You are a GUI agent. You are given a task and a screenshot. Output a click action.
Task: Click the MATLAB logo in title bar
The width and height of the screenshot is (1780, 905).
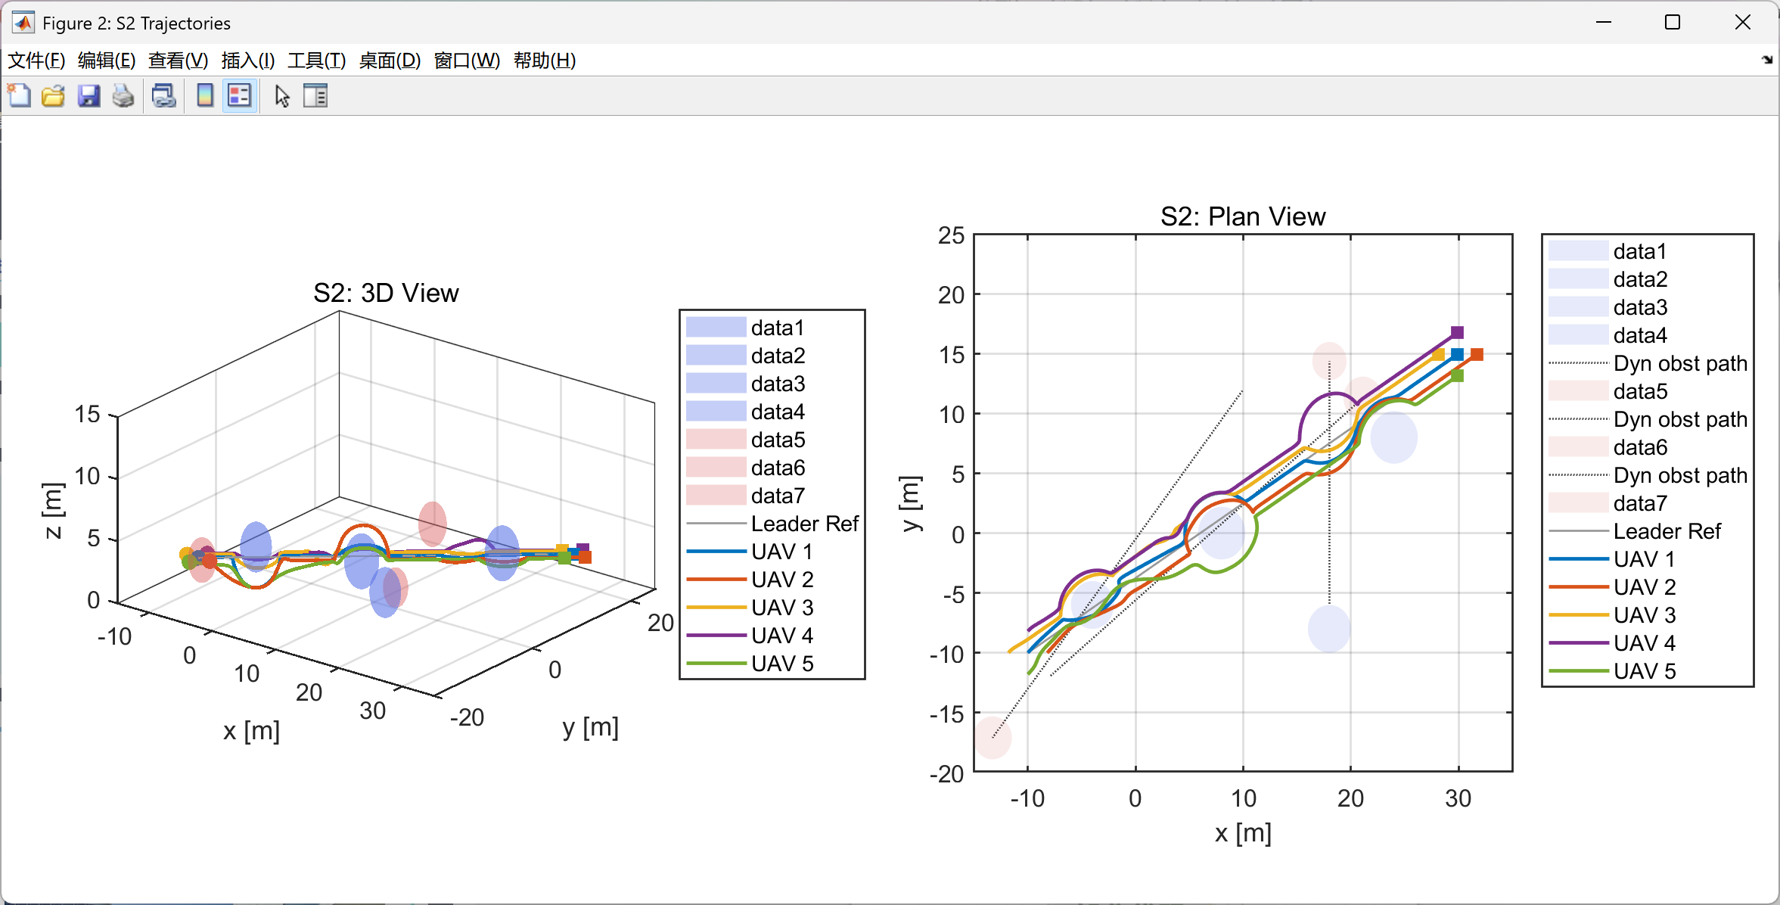23,23
